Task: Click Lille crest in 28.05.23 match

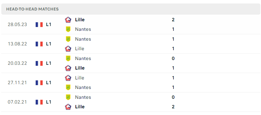Action: [x=68, y=20]
